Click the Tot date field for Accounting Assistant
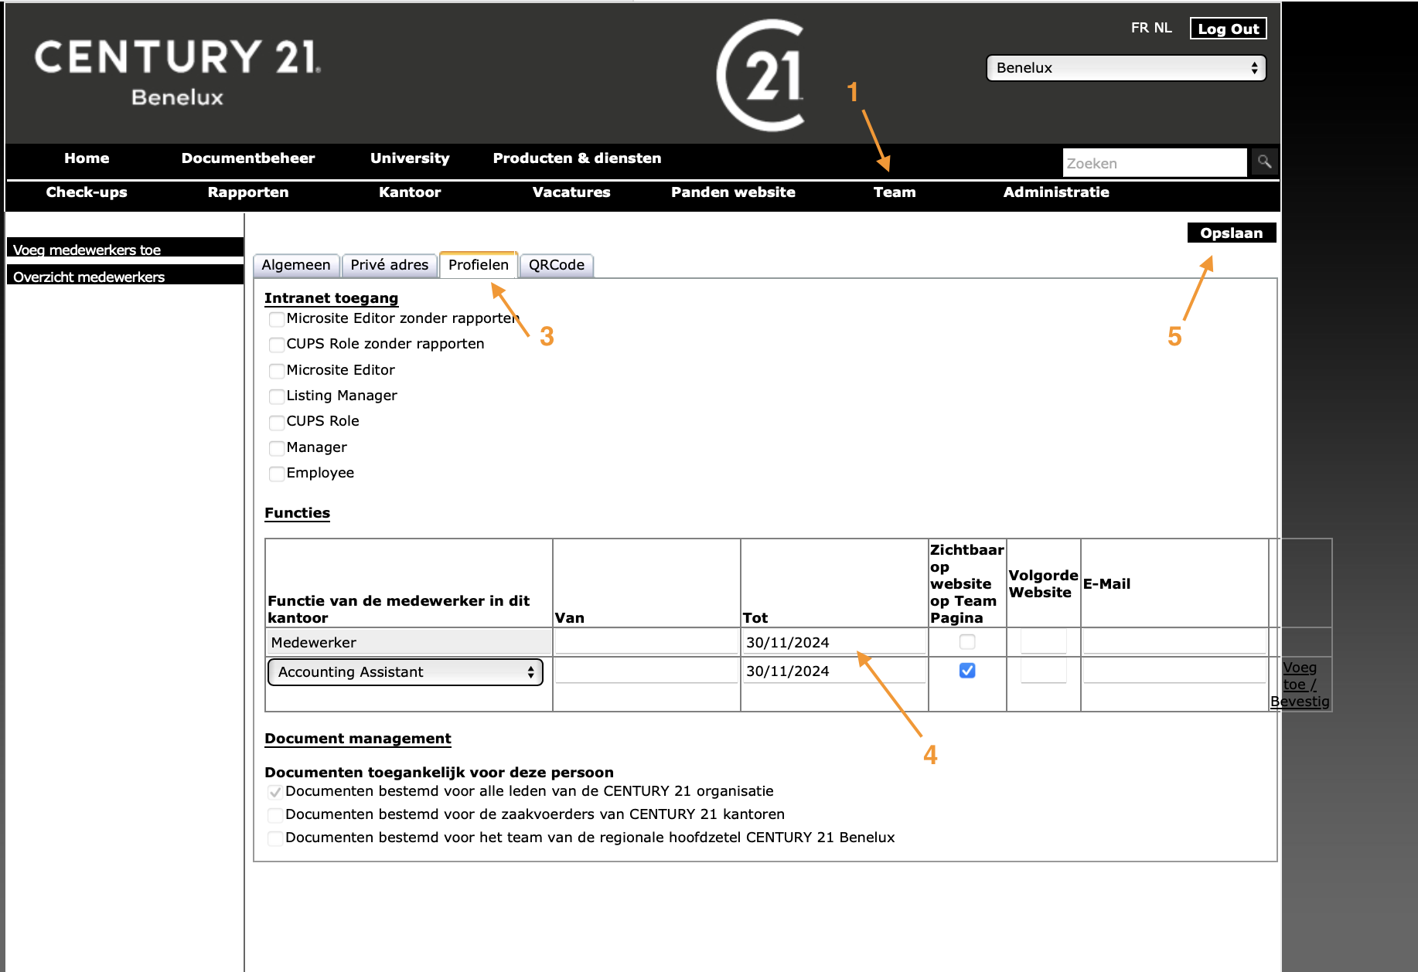 833,671
